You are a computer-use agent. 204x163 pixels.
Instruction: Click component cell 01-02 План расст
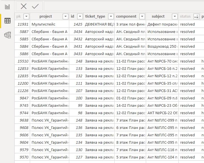(x=130, y=98)
